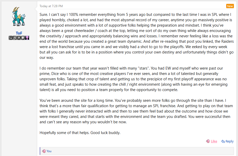This screenshot has width=238, height=156.
Task: Open the 'You' reactions list link
Action: coord(49,151)
